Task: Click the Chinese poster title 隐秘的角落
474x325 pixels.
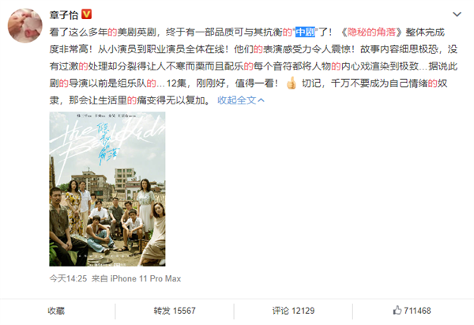Action: point(107,144)
